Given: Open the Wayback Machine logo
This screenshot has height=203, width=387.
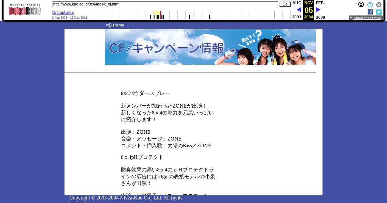Looking at the screenshot, I should coord(25,10).
